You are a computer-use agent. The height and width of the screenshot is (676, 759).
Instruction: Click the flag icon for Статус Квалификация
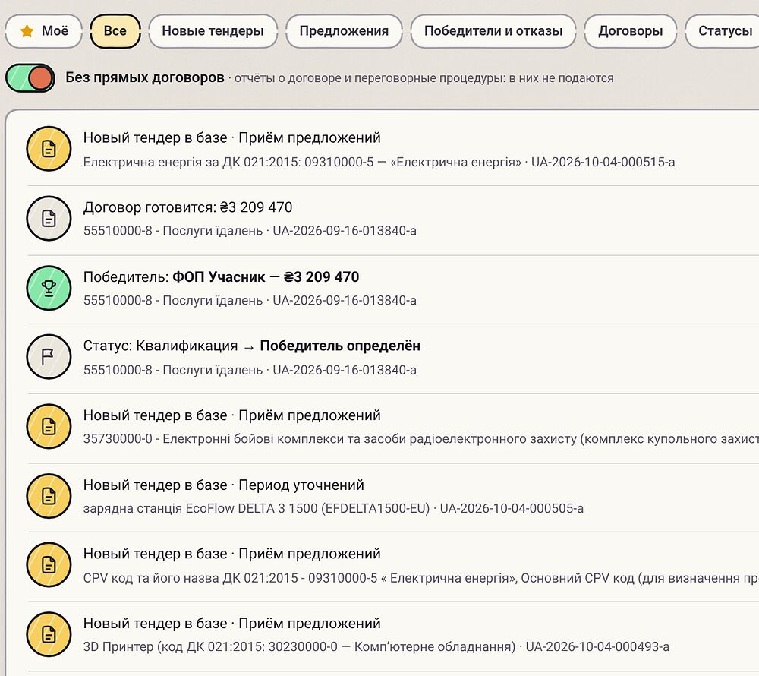[49, 358]
